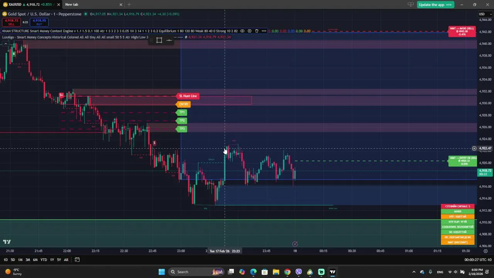Select the 1M time range
494x278 pixels.
point(20,260)
